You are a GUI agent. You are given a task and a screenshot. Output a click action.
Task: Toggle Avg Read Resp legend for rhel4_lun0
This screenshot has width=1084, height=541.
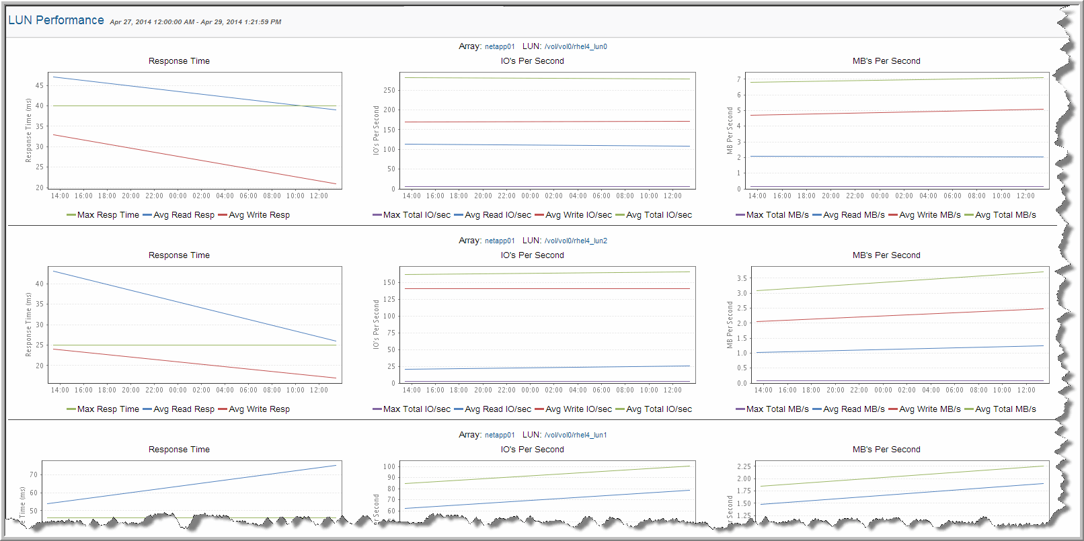[184, 215]
